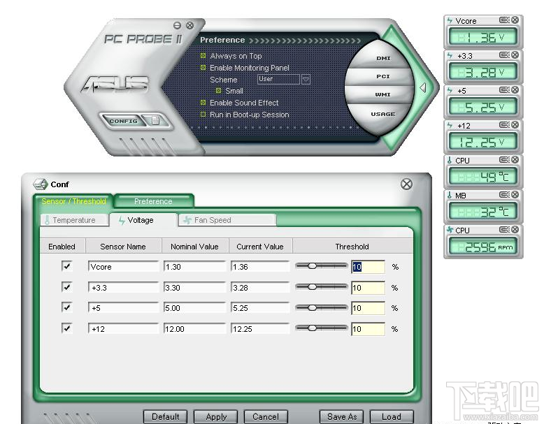The image size is (544, 424).
Task: Click the Conf window title icon
Action: pyautogui.click(x=41, y=184)
